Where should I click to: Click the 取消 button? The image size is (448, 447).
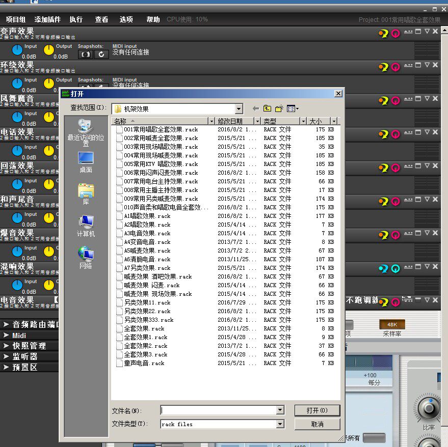[317, 424]
